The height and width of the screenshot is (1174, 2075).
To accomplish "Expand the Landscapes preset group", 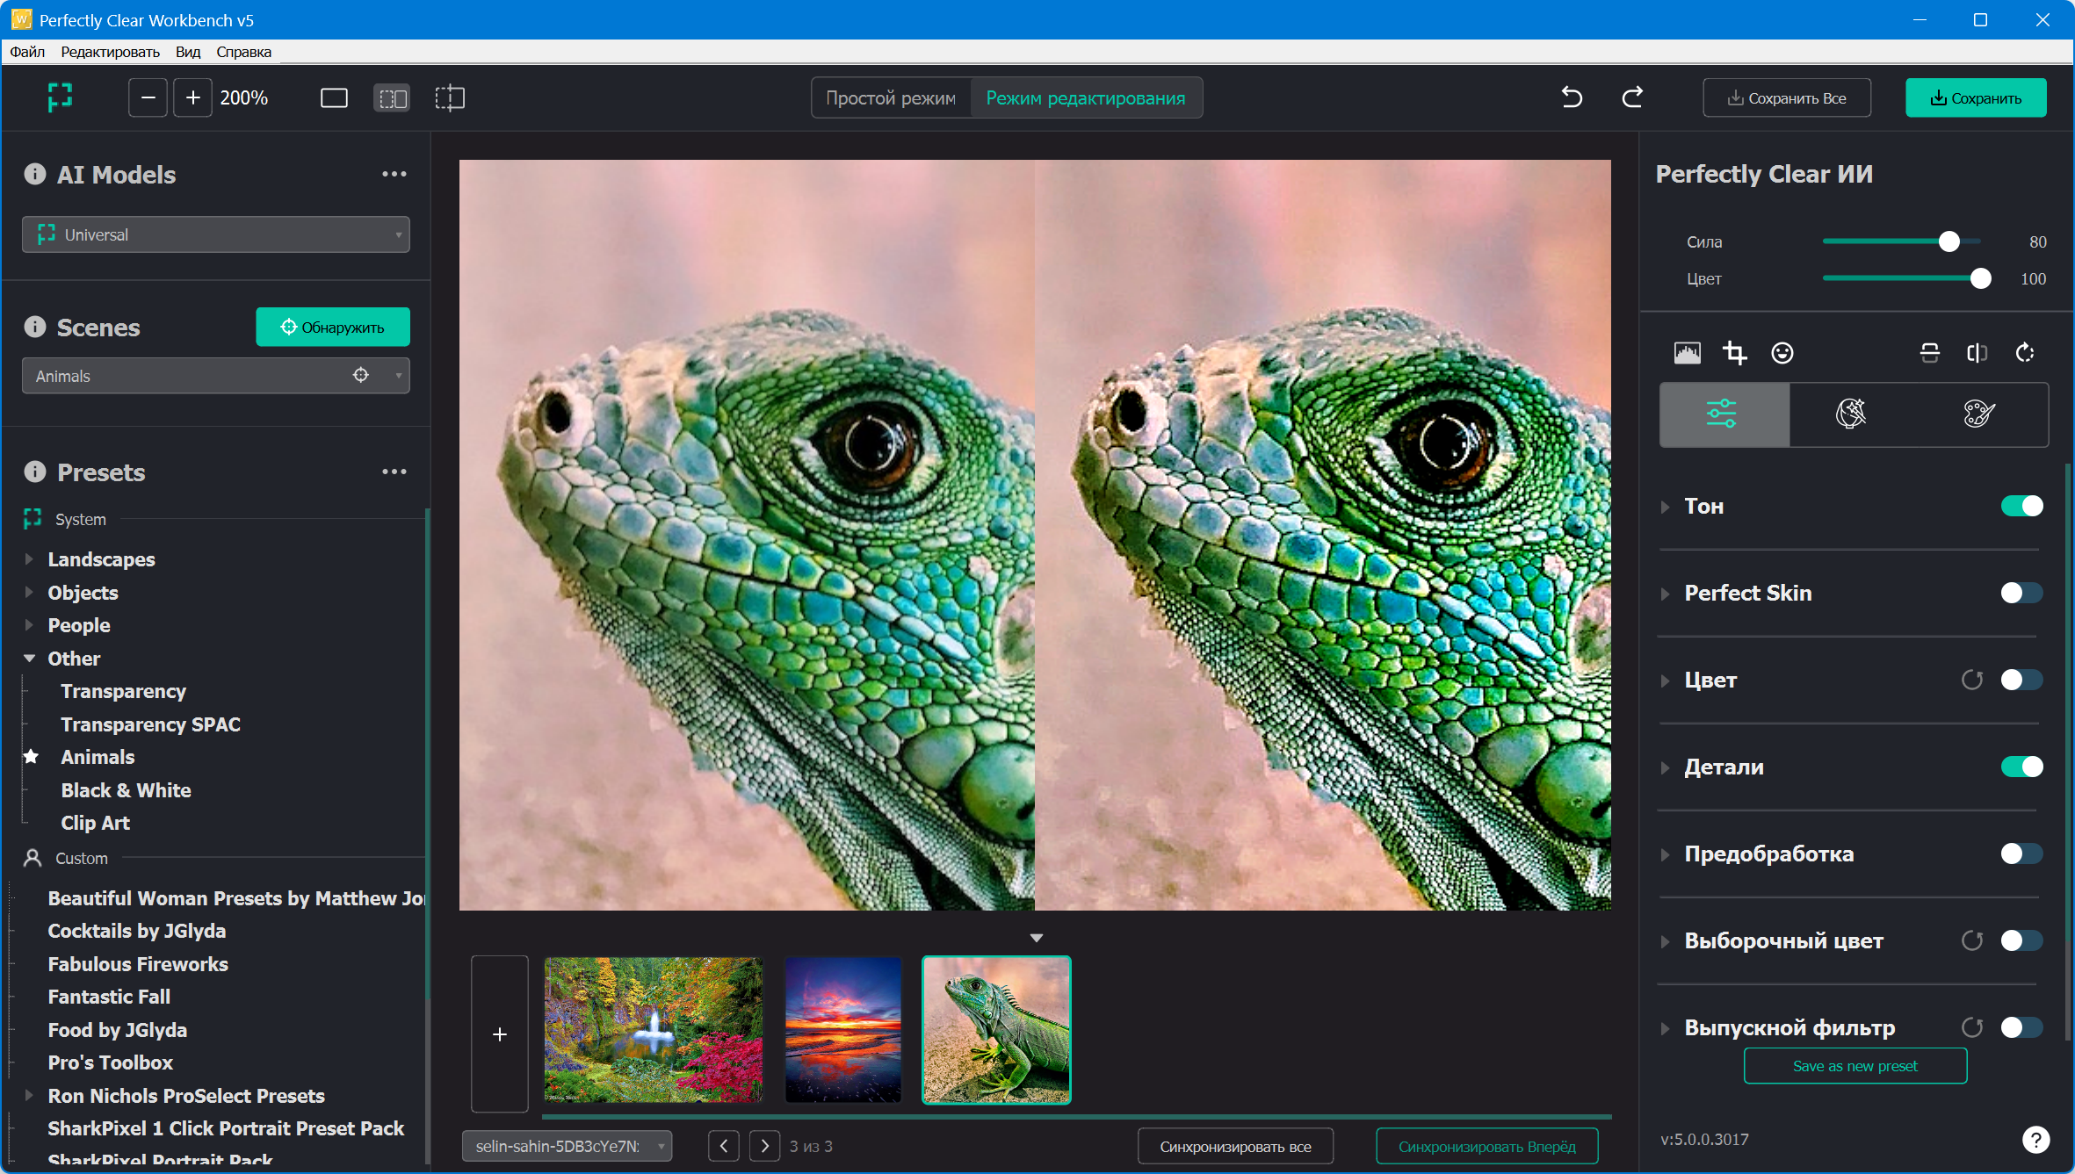I will point(29,559).
